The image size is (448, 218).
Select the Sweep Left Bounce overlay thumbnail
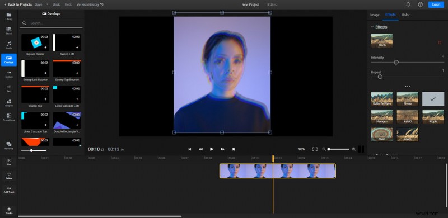click(x=35, y=69)
